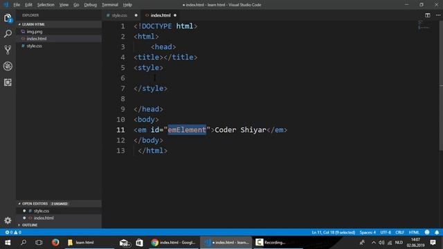Open the Microsoft Store taskbar icon

tap(139, 243)
